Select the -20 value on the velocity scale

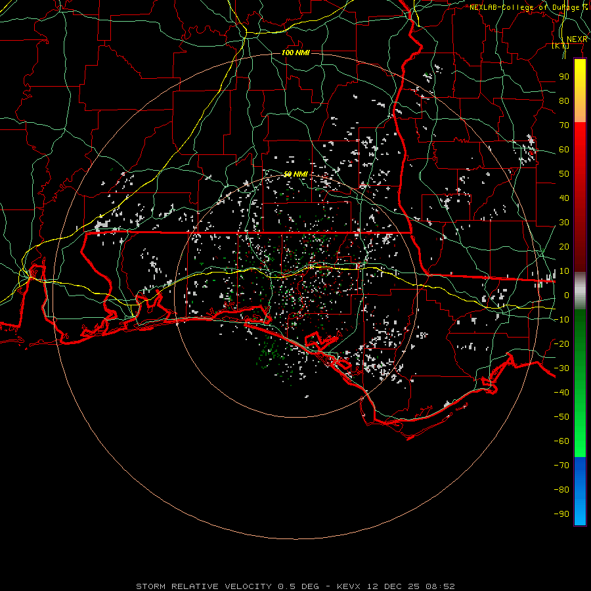click(x=561, y=344)
